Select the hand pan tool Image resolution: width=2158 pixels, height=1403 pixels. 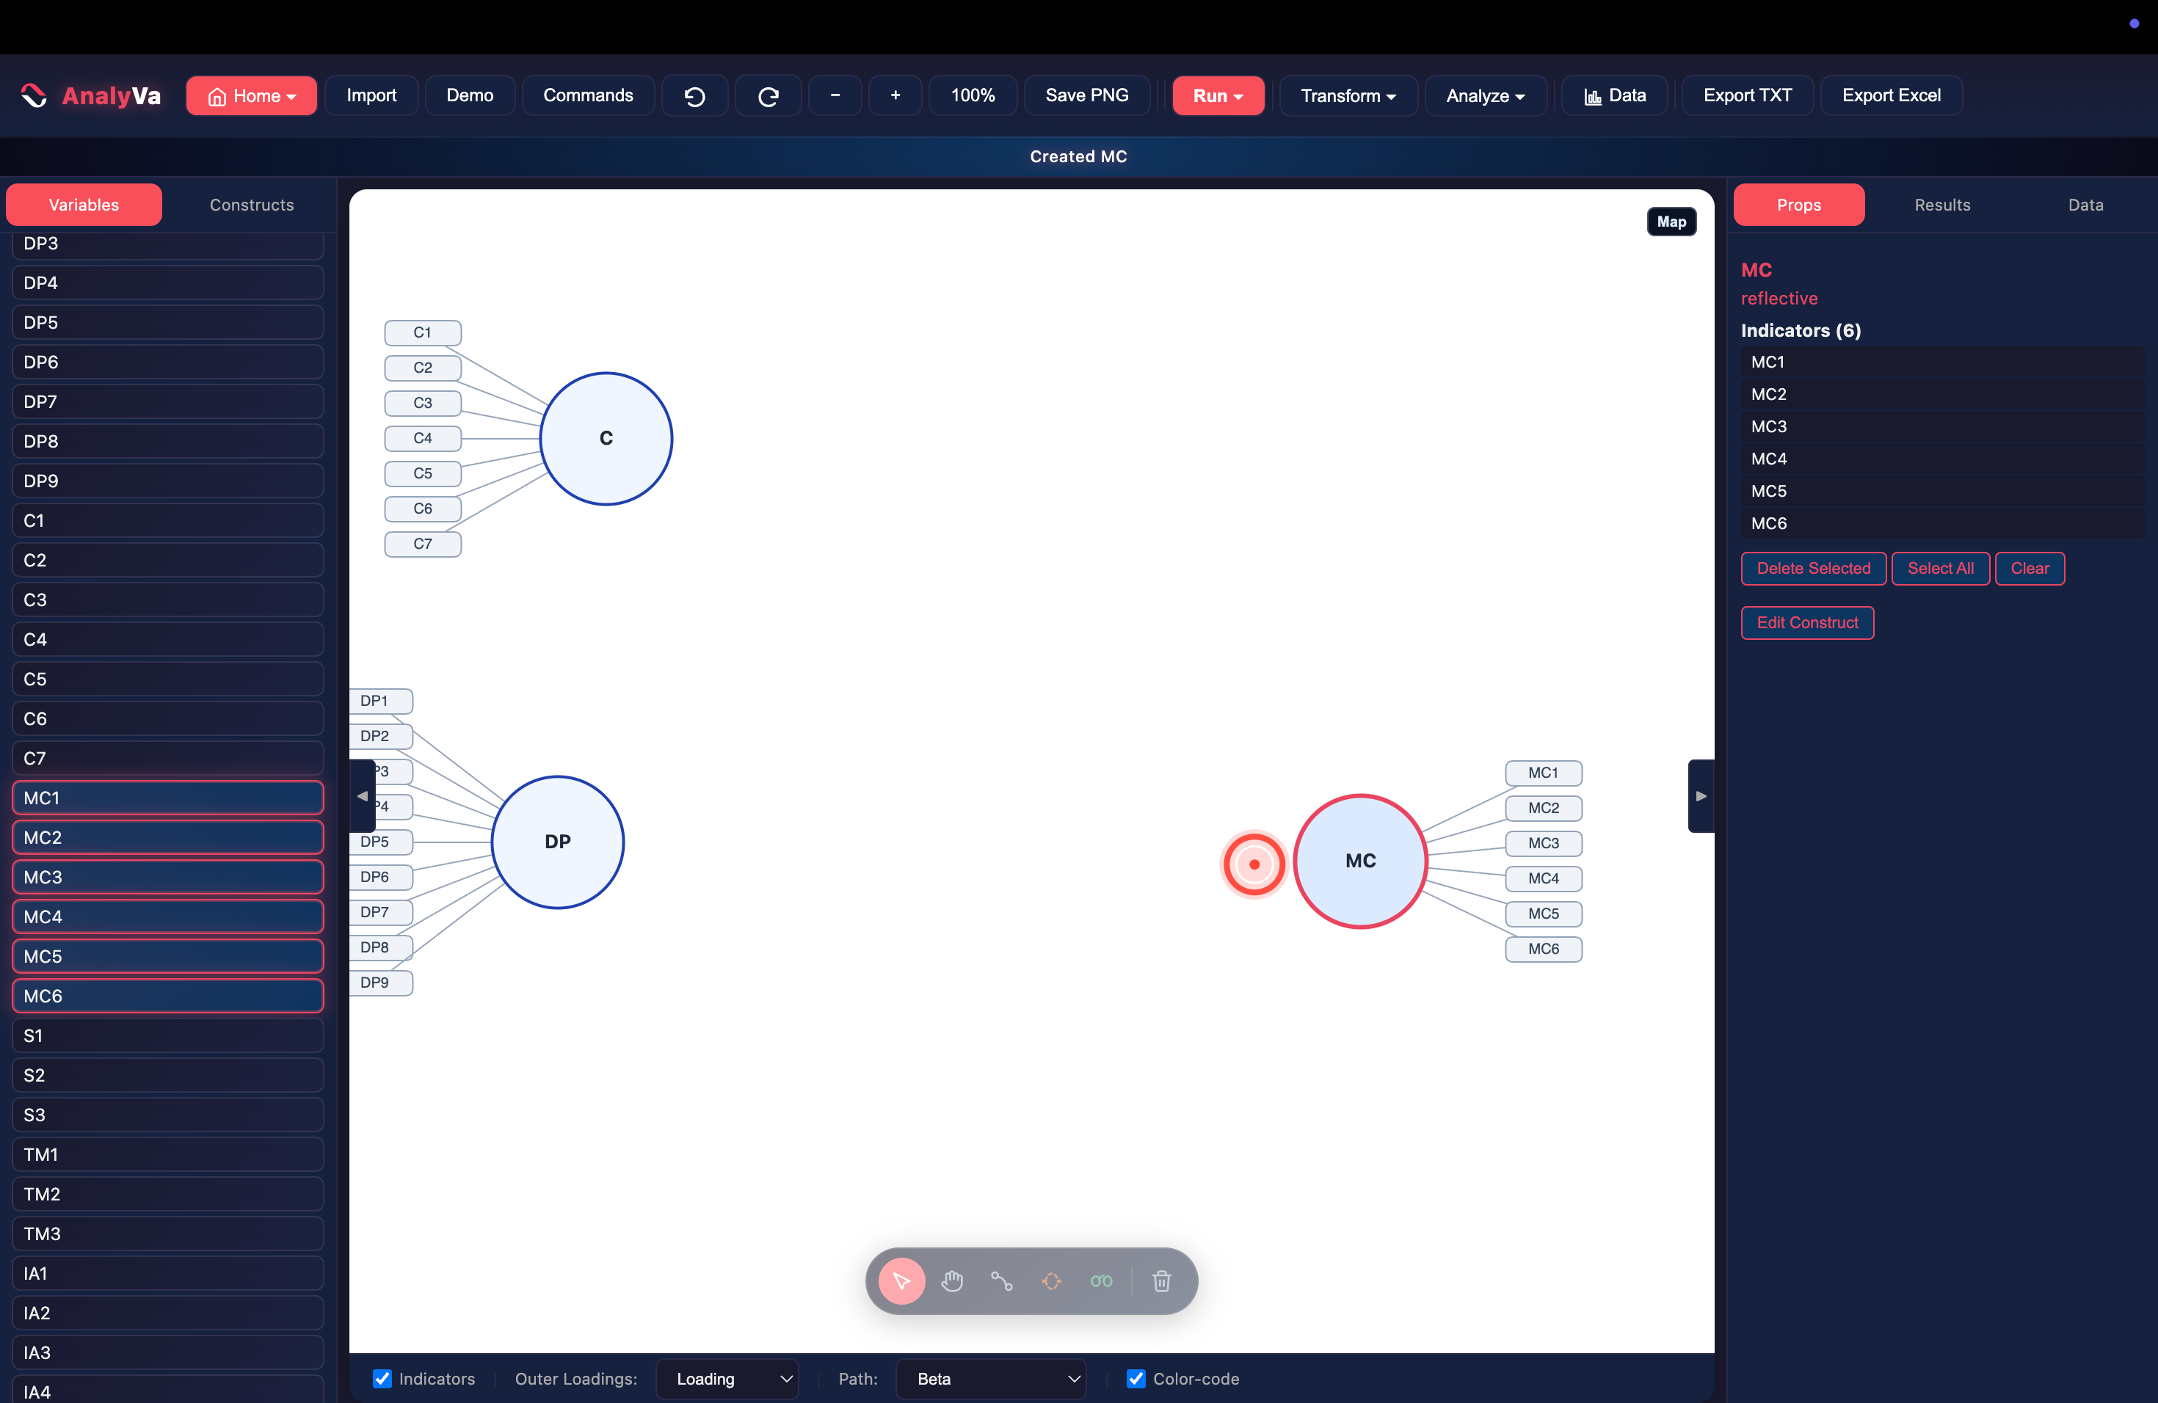(951, 1280)
